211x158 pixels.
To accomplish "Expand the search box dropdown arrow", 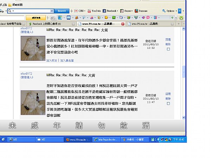I will tap(52, 11).
